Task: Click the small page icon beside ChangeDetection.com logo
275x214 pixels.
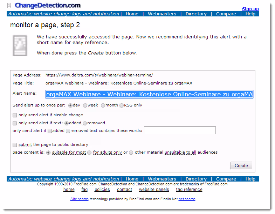Action: [9, 6]
